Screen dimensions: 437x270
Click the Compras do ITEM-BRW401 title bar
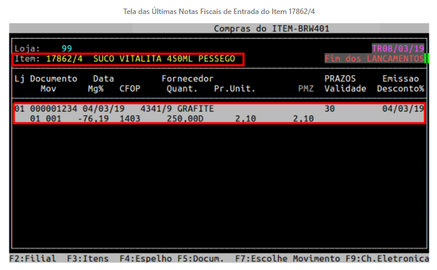(271, 29)
